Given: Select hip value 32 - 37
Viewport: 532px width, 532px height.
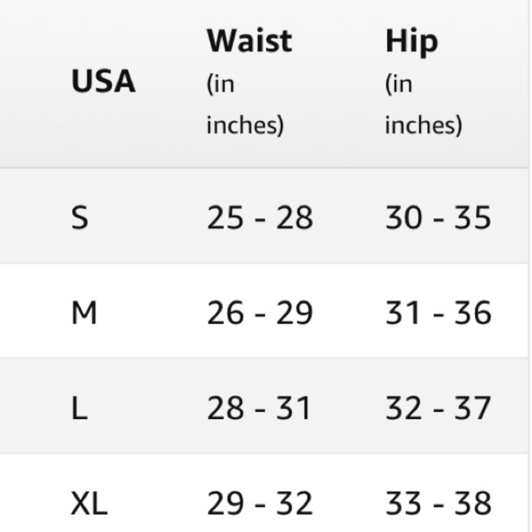Looking at the screenshot, I should [438, 408].
